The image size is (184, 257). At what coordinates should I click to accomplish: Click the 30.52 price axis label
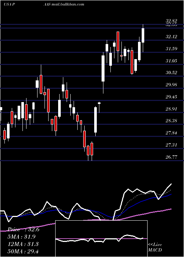coord(171,73)
